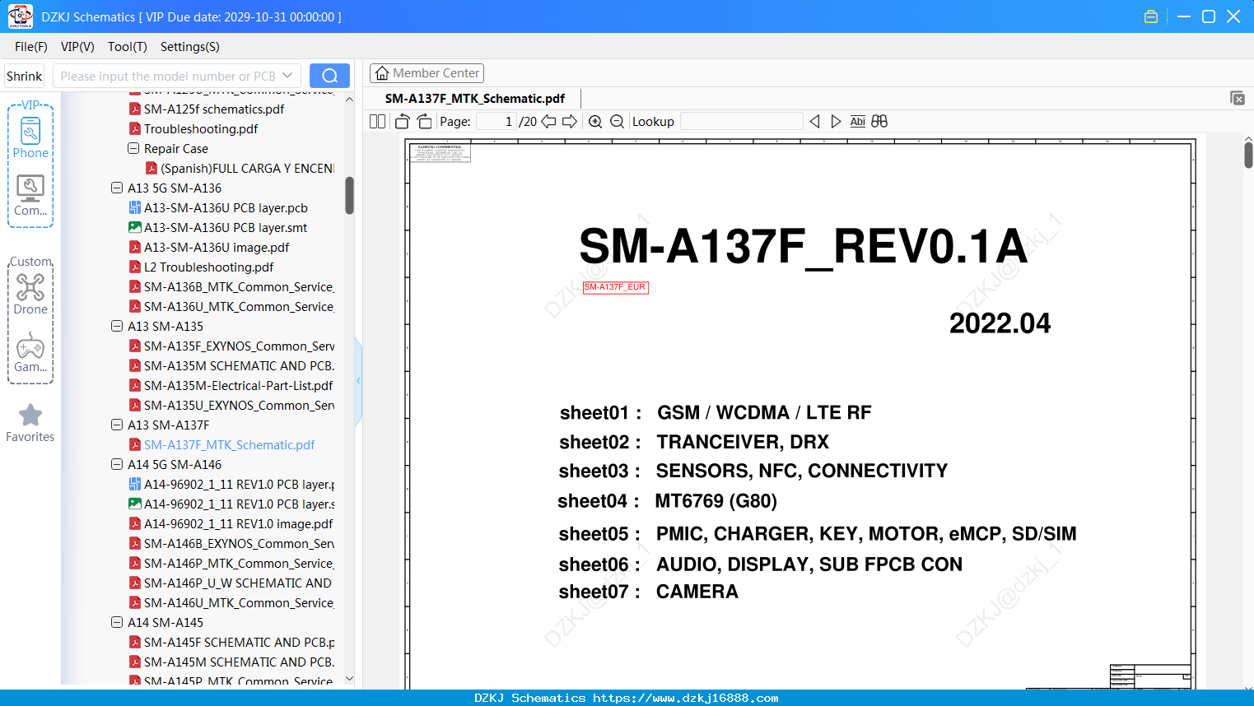
Task: Click the document vertical scrollbar thumb
Action: click(x=1248, y=155)
